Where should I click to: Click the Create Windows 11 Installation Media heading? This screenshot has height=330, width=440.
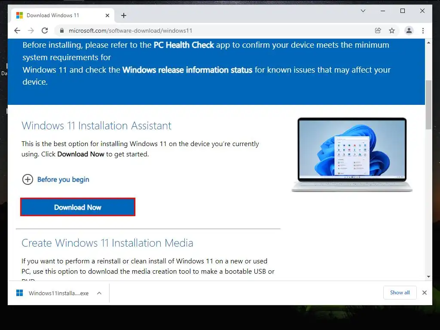point(107,243)
